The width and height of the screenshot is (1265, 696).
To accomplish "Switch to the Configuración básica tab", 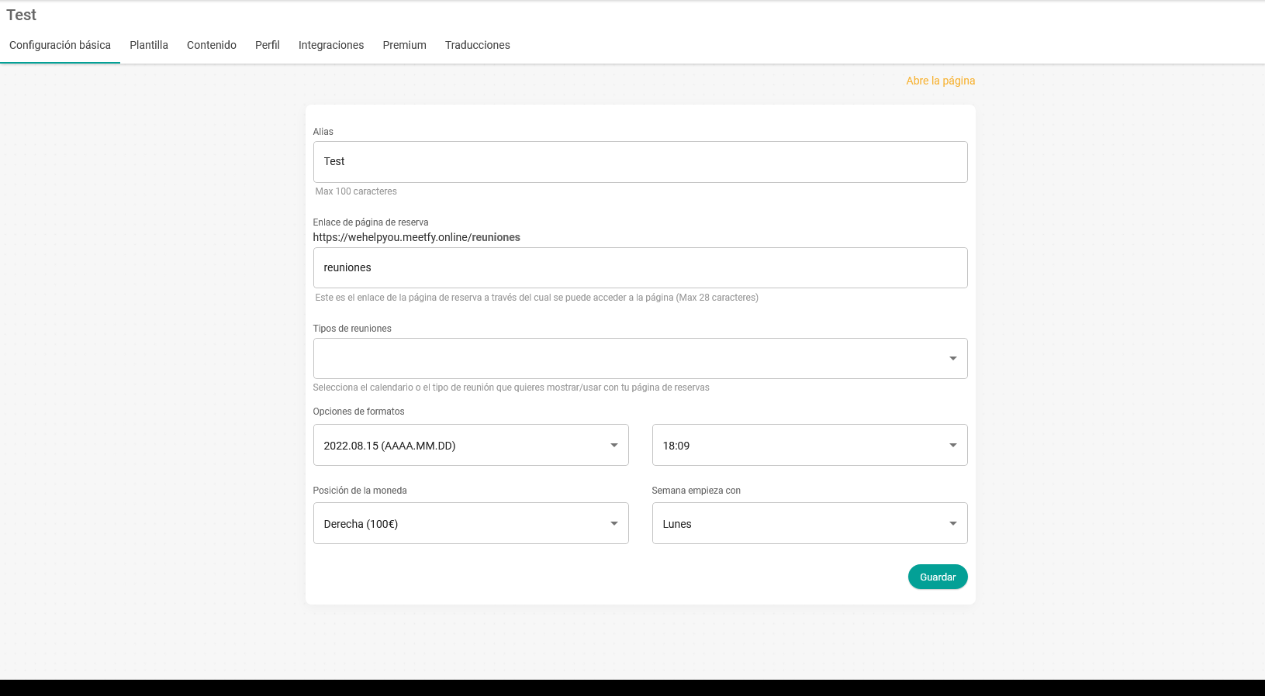I will point(60,45).
